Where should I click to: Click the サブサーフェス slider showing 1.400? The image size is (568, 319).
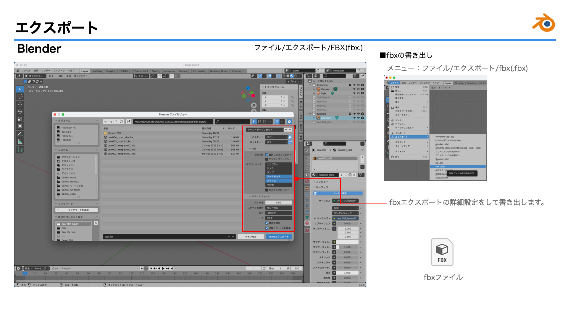coord(347,247)
